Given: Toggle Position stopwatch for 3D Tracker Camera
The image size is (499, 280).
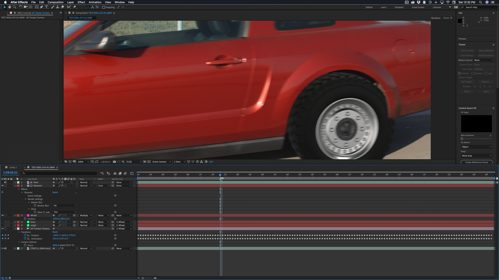Looking at the screenshot, I should tap(25, 235).
